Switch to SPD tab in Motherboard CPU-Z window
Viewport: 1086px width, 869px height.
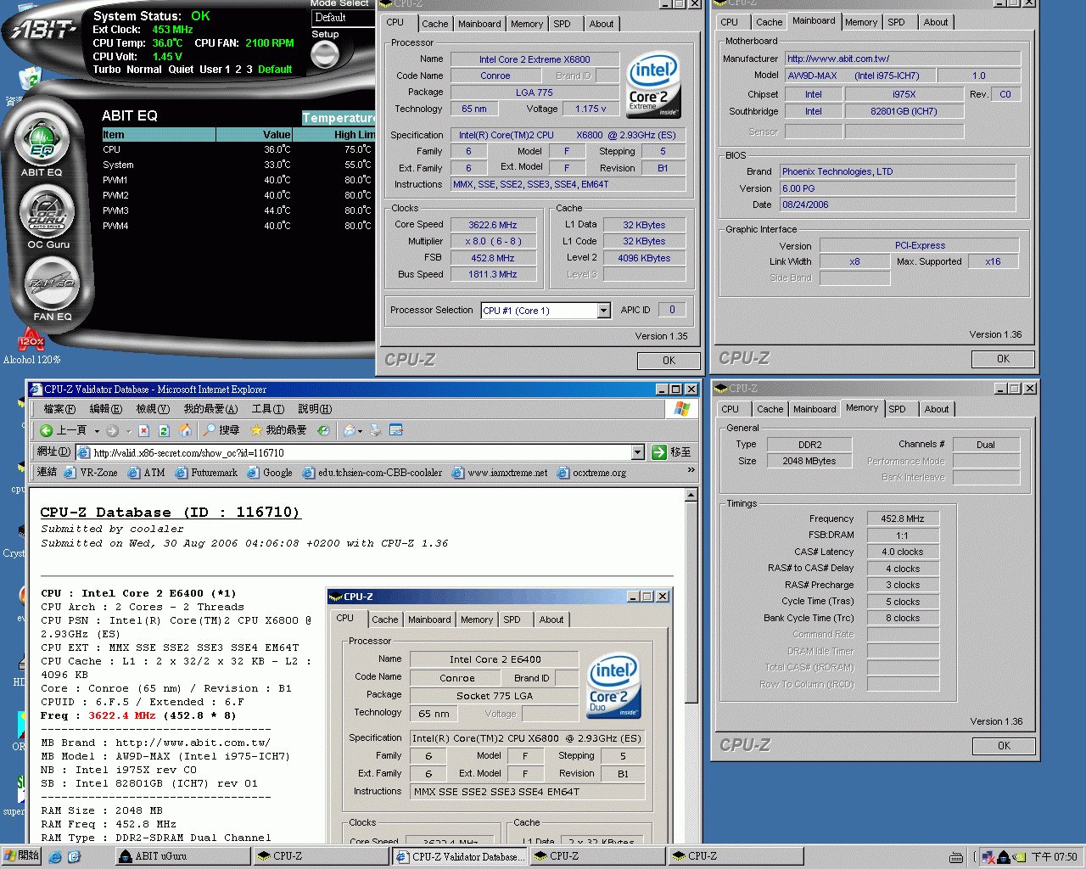tap(897, 22)
